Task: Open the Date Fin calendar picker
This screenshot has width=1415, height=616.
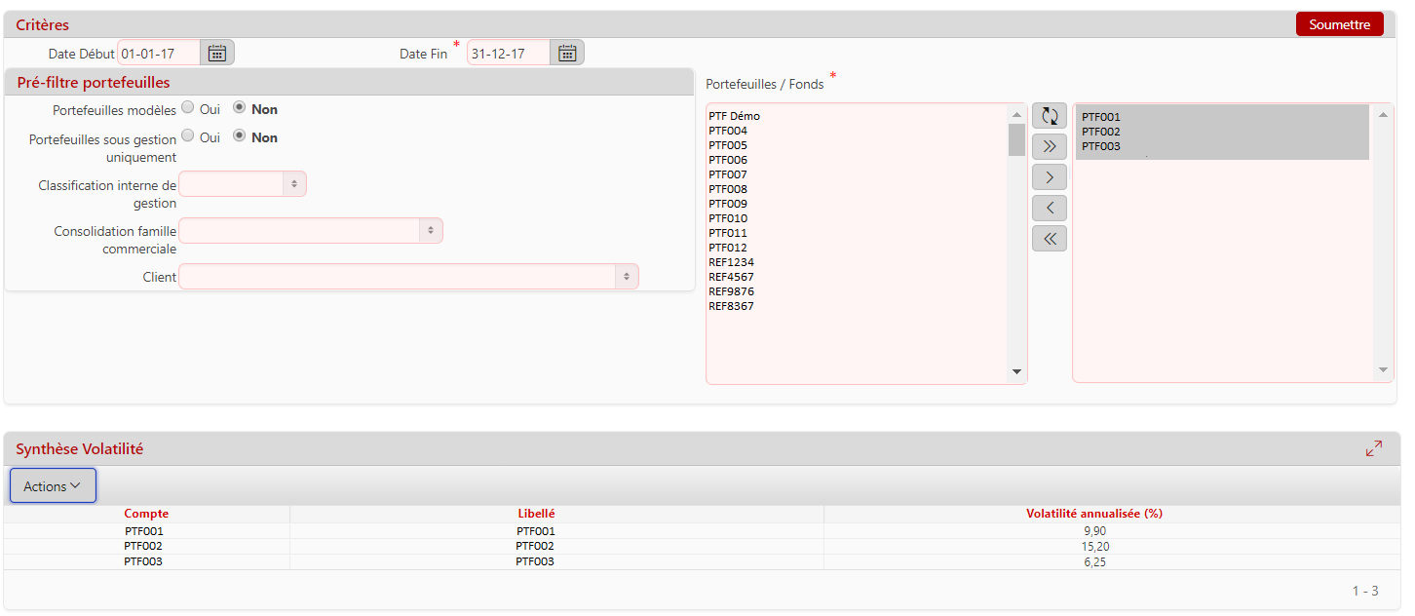Action: pos(567,53)
